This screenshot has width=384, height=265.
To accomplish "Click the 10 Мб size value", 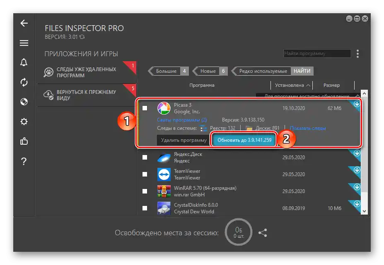I will tap(334, 208).
